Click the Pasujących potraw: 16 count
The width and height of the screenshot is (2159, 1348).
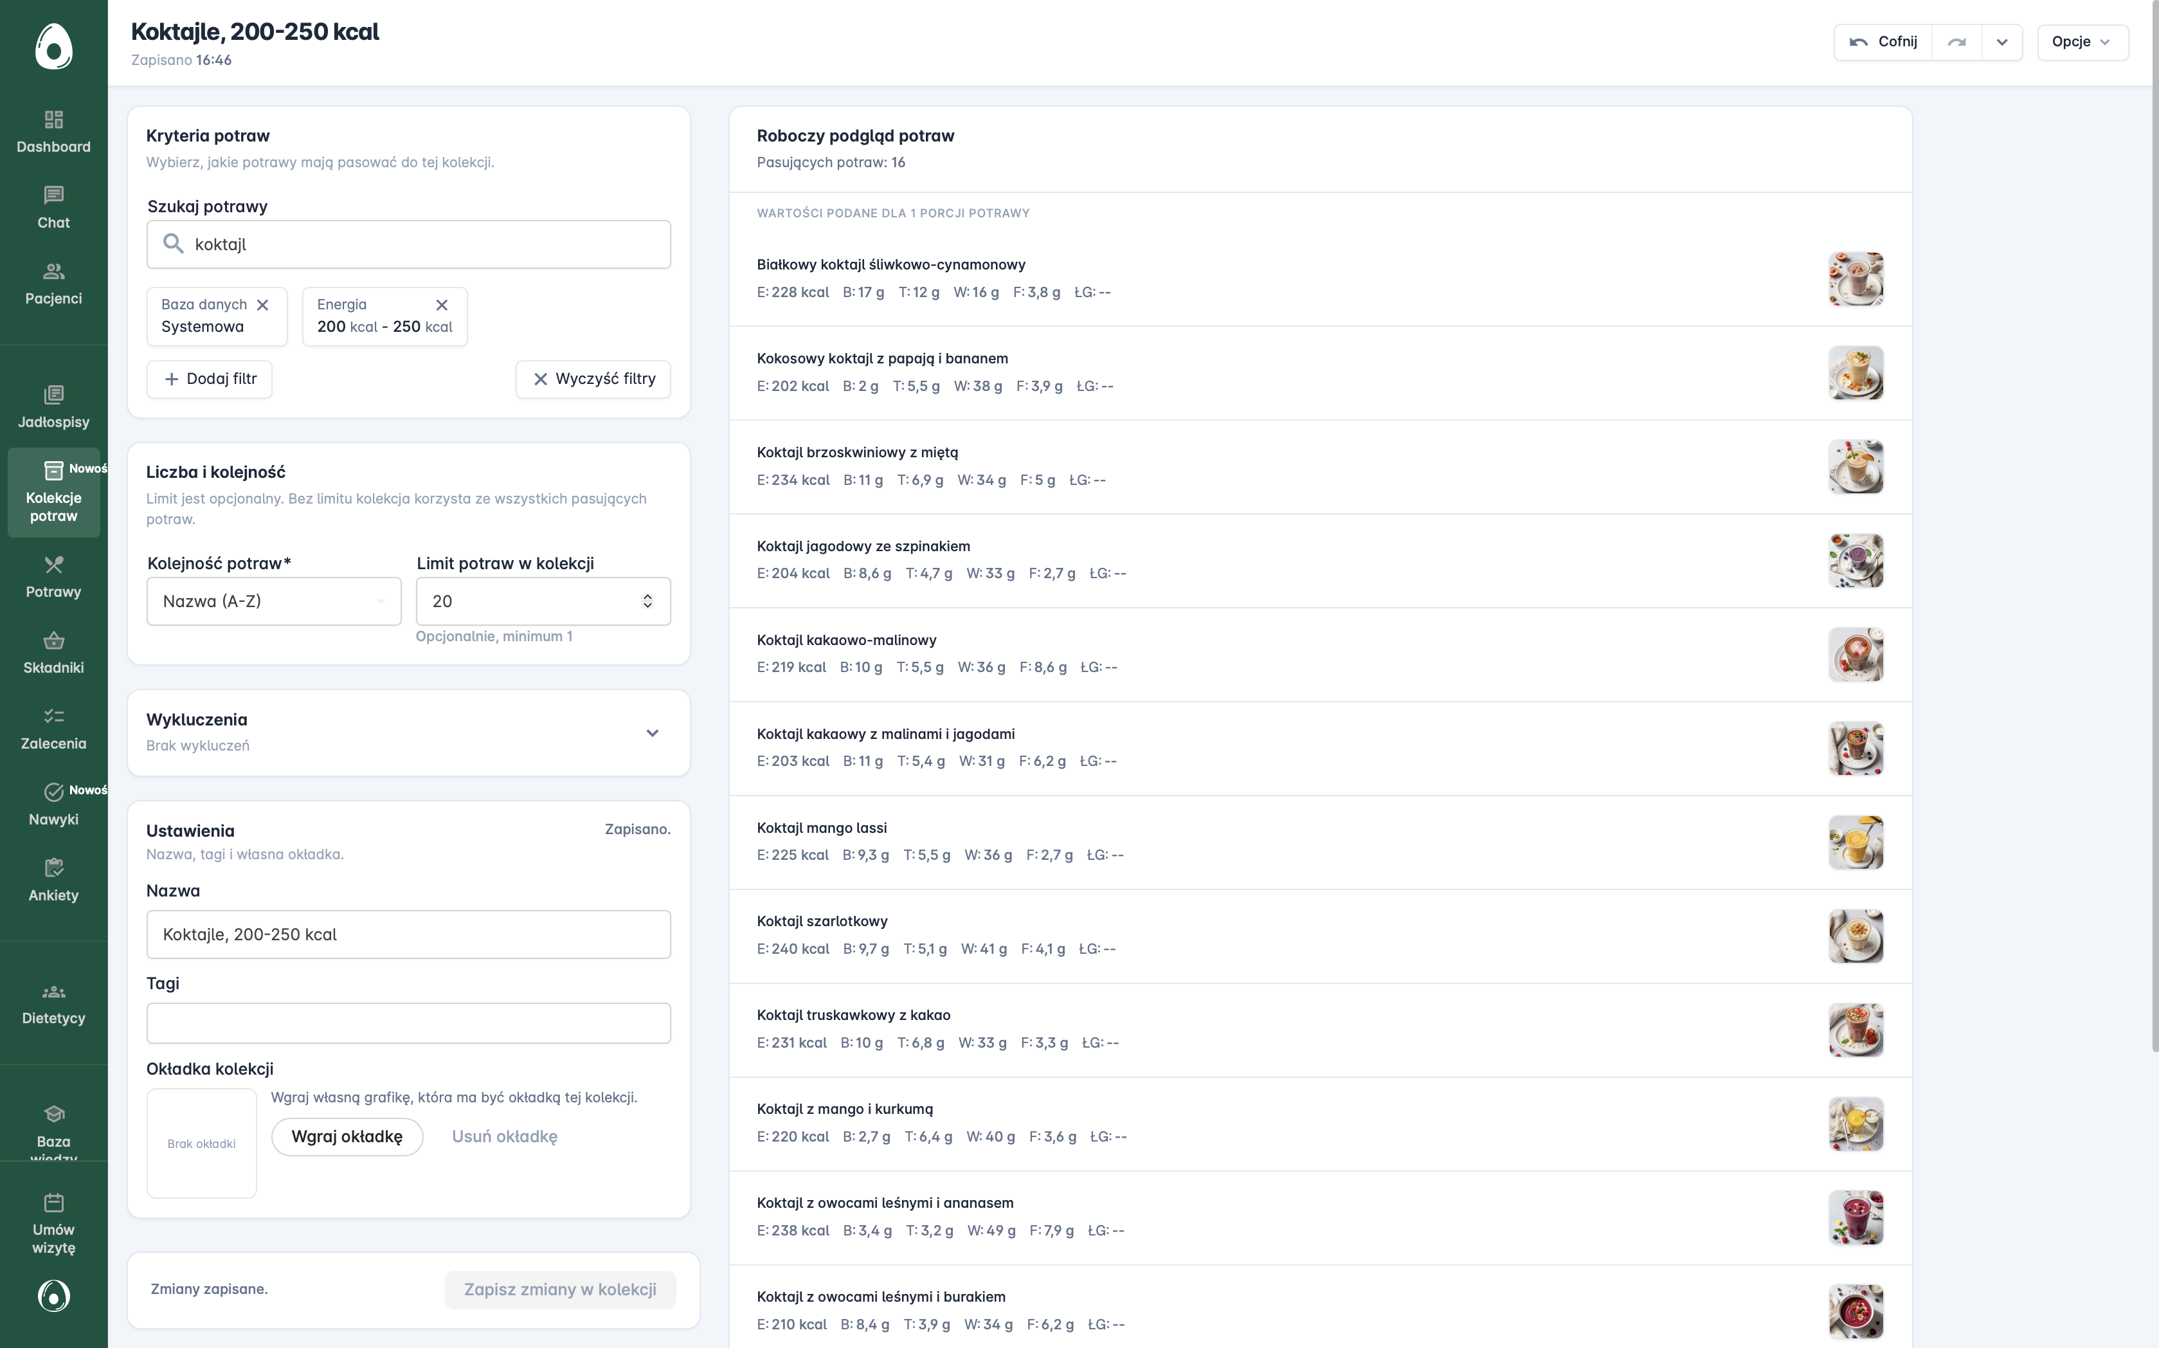831,162
